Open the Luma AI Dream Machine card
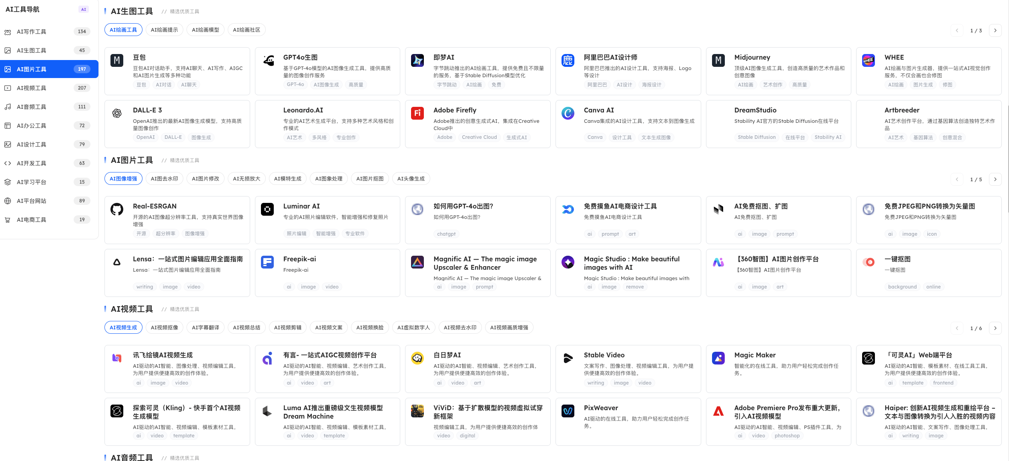The height and width of the screenshot is (461, 1009). point(327,422)
